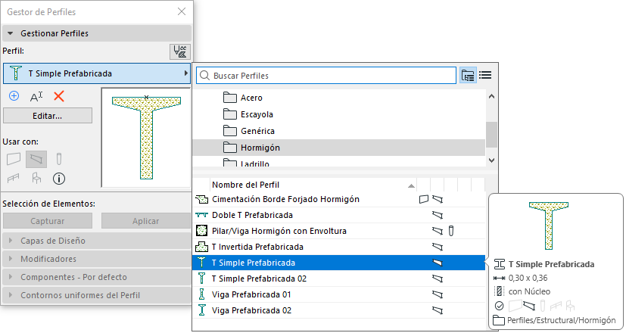Image resolution: width=626 pixels, height=333 pixels.
Task: Expand the Modificadores section
Action: (x=11, y=259)
